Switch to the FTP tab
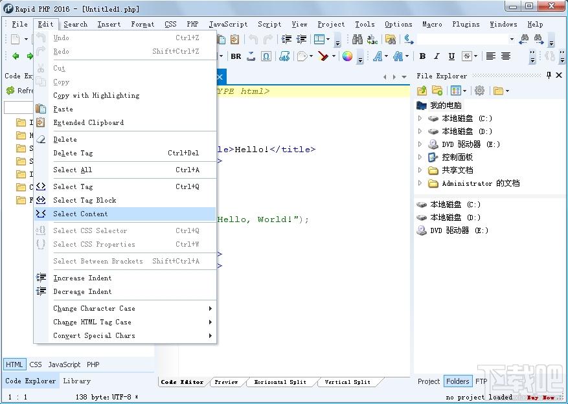This screenshot has height=404, width=568. click(x=481, y=381)
